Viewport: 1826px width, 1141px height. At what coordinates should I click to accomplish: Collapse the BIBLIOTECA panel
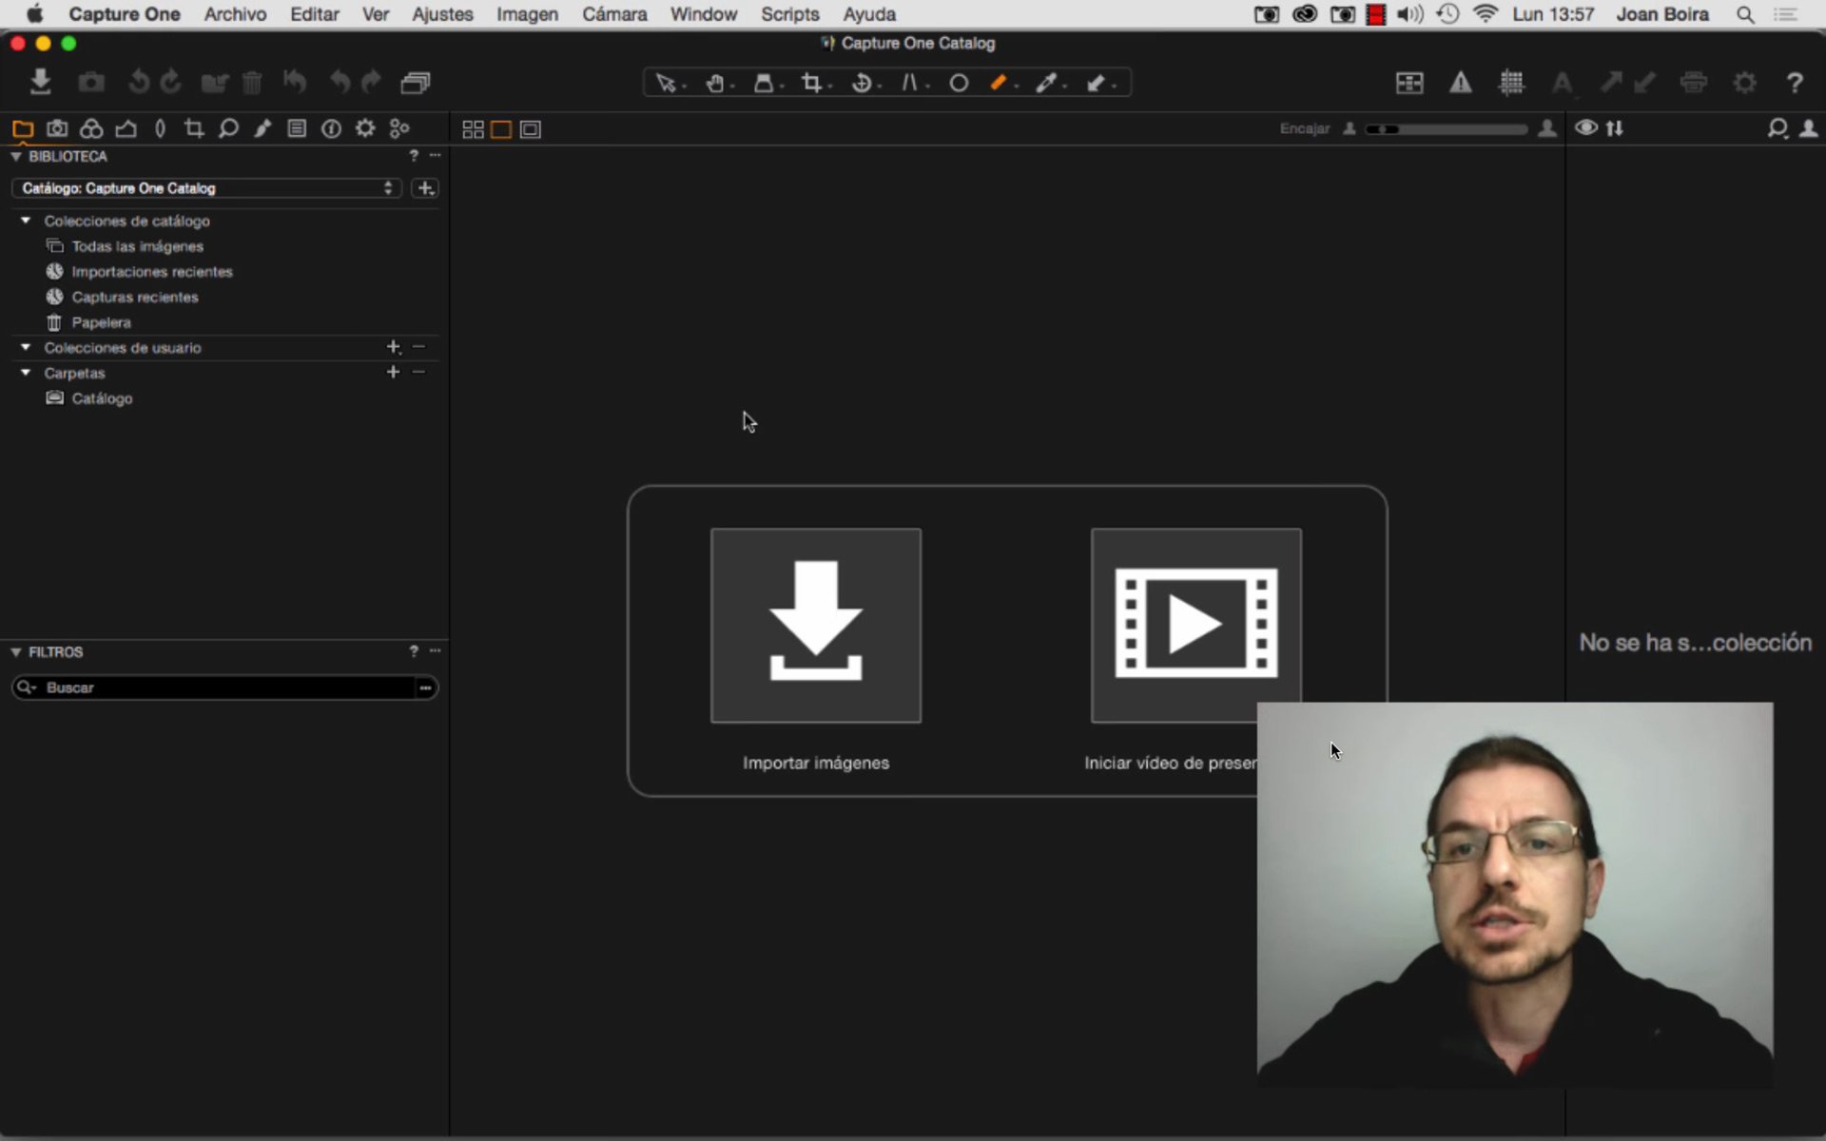coord(16,157)
